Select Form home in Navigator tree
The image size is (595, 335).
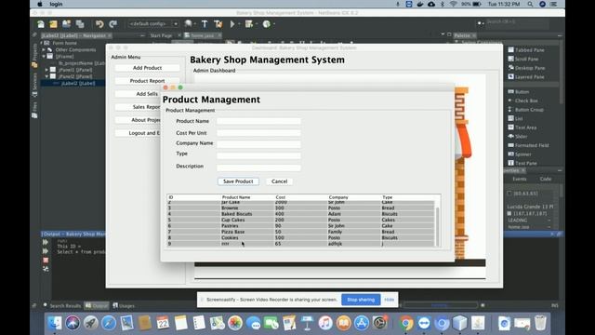[x=64, y=43]
